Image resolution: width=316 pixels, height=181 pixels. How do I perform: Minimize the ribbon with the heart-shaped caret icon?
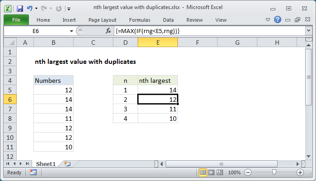(x=268, y=20)
